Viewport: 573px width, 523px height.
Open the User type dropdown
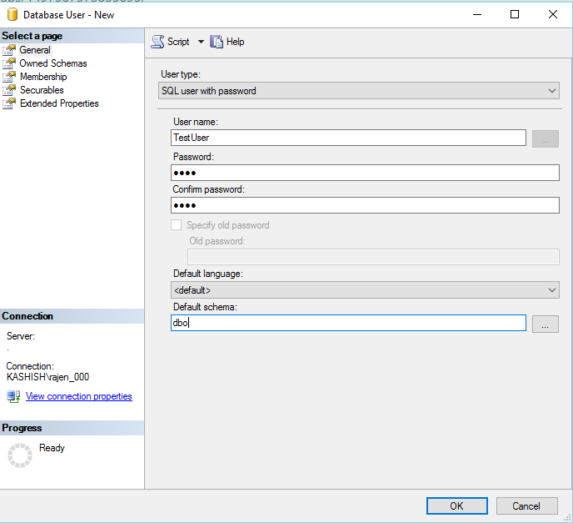(358, 91)
